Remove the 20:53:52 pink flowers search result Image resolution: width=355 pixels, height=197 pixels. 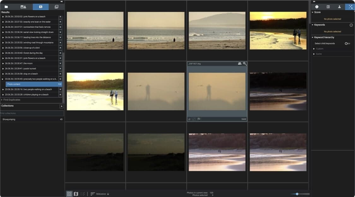click(x=60, y=17)
